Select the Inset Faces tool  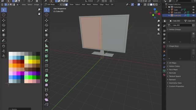coord(47,56)
